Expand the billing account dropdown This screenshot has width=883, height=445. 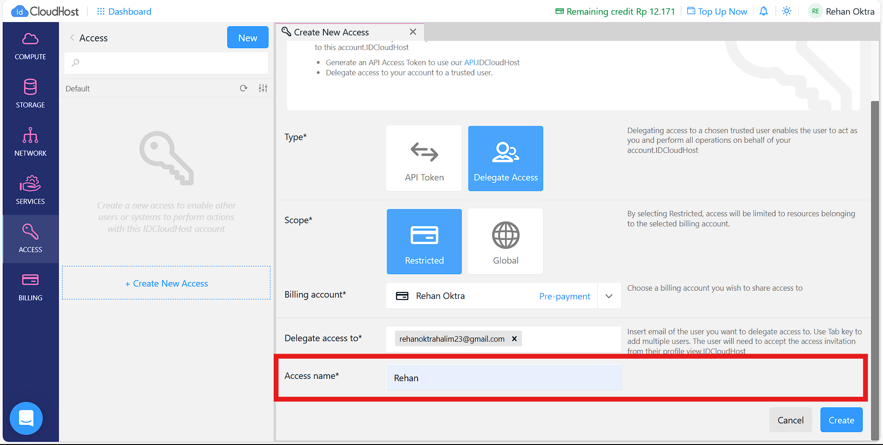[609, 296]
